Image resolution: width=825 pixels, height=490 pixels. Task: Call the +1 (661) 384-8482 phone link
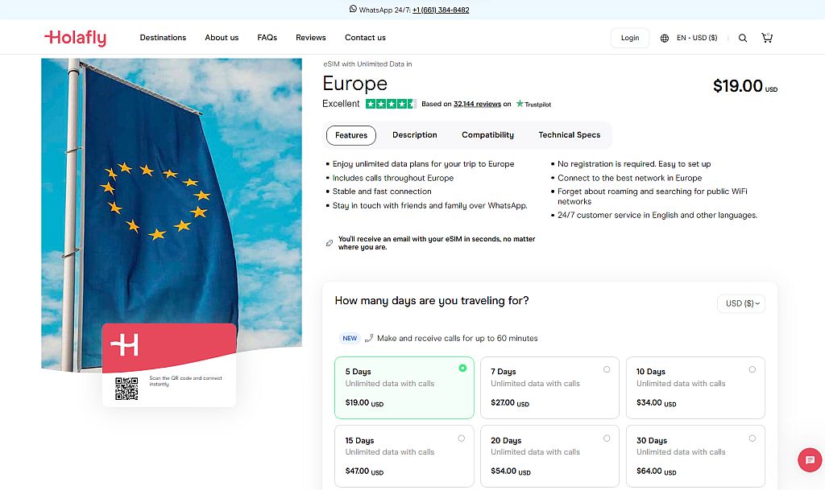point(439,9)
